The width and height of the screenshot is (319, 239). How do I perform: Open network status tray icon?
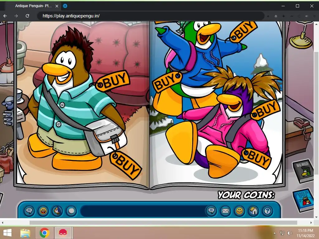282,233
